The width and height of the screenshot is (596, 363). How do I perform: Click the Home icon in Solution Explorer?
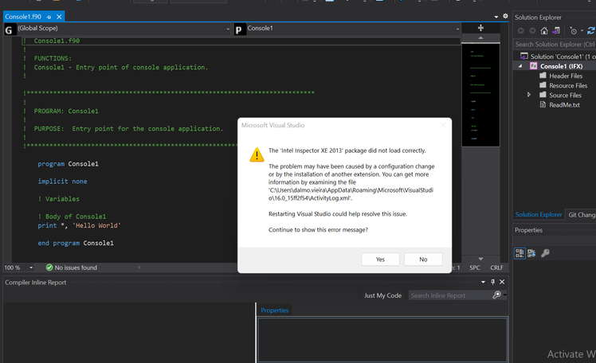pos(544,31)
